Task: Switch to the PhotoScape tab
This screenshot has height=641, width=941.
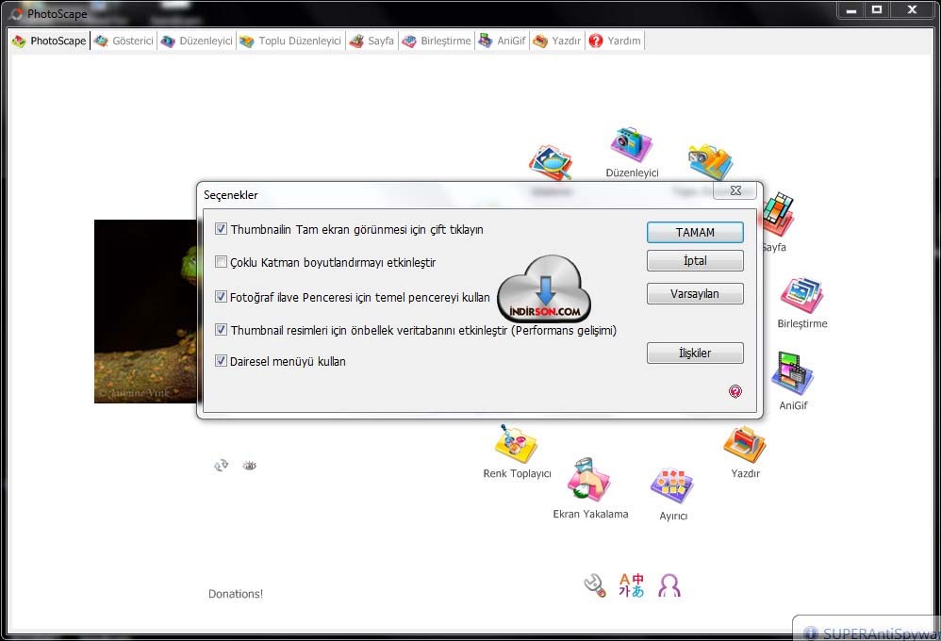Action: point(50,41)
